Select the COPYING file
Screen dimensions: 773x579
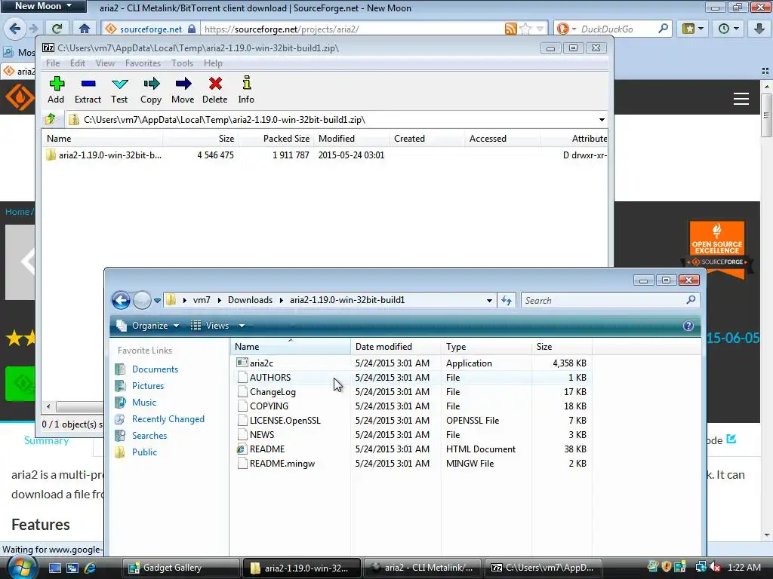tap(269, 406)
